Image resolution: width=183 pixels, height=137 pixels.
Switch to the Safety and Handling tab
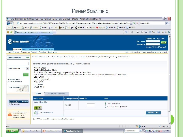[x=57, y=94]
